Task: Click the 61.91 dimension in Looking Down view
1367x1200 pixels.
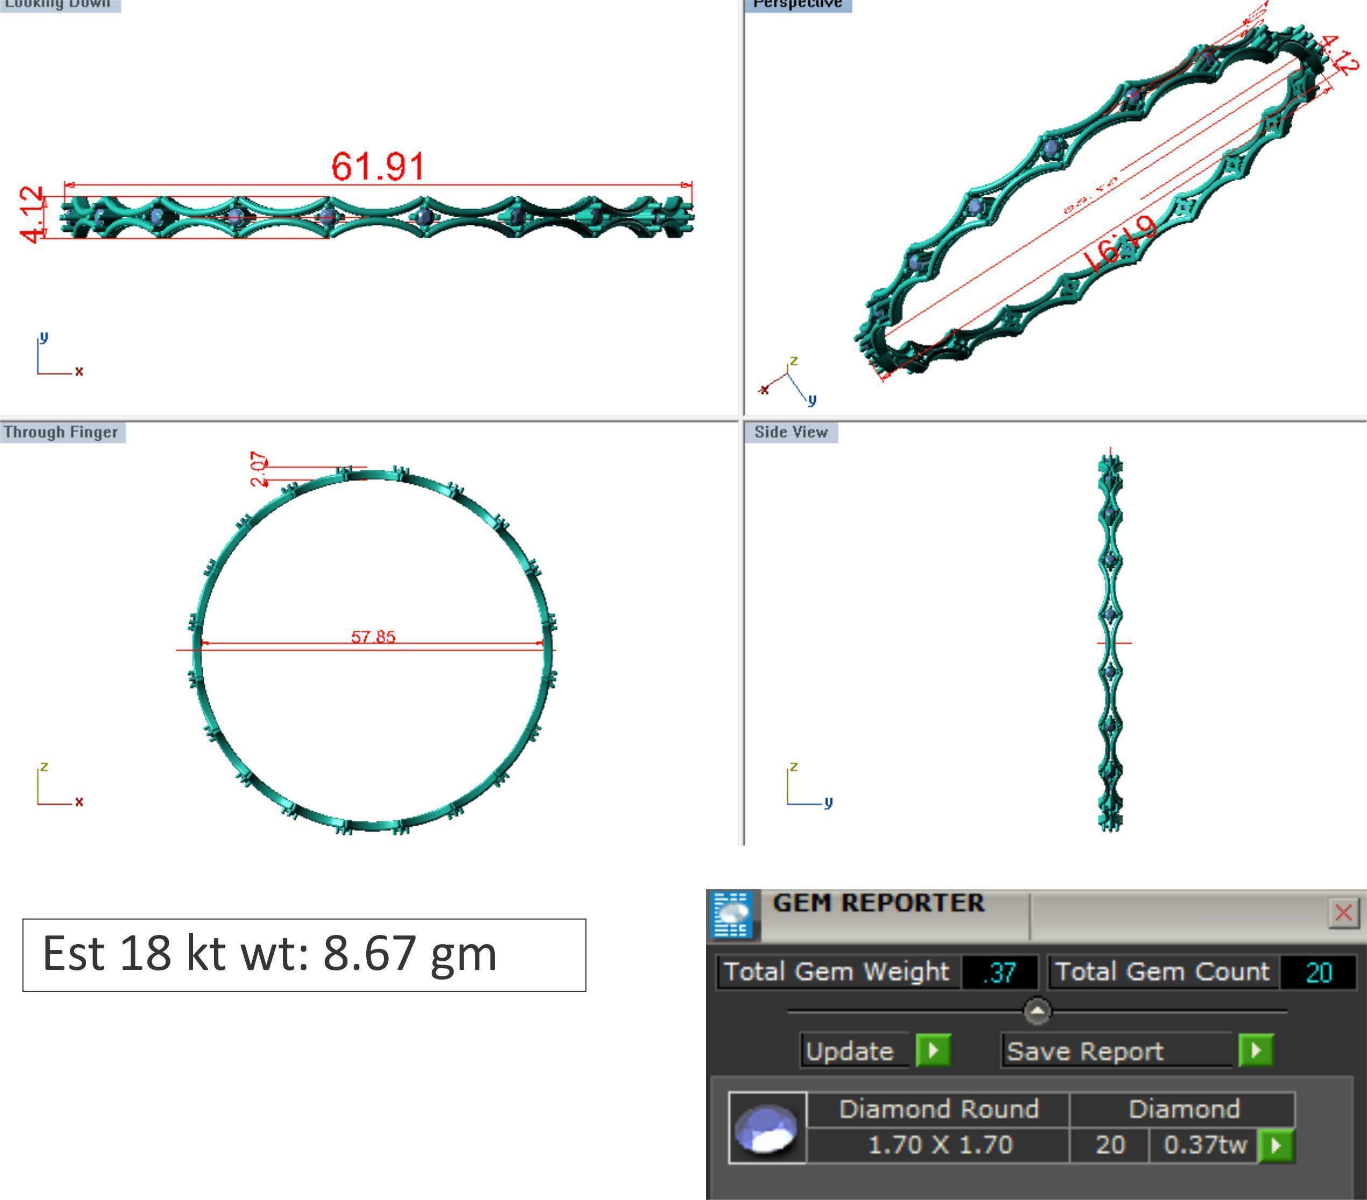Action: point(378,166)
